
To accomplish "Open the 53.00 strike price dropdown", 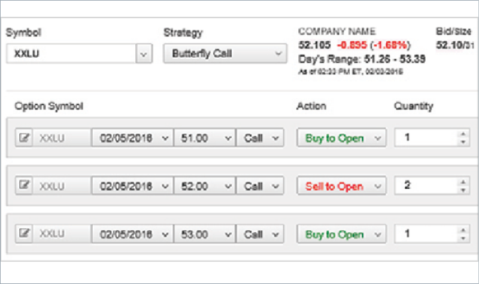I will coord(204,234).
